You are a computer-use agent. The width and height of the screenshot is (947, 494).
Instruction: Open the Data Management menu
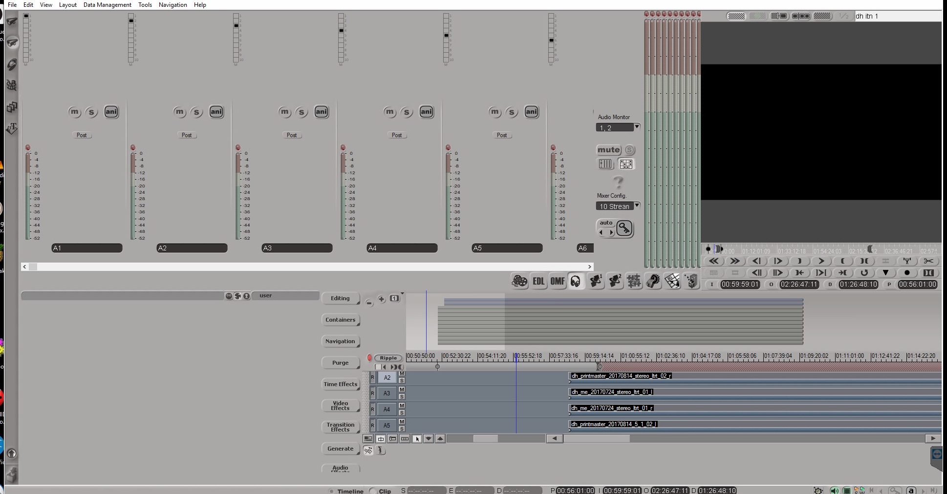pos(107,4)
